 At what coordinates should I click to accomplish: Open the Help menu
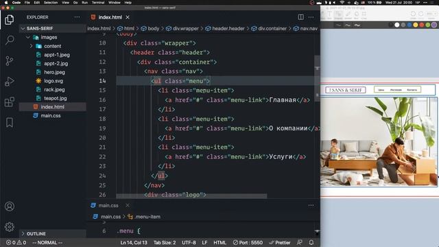pos(128,3)
